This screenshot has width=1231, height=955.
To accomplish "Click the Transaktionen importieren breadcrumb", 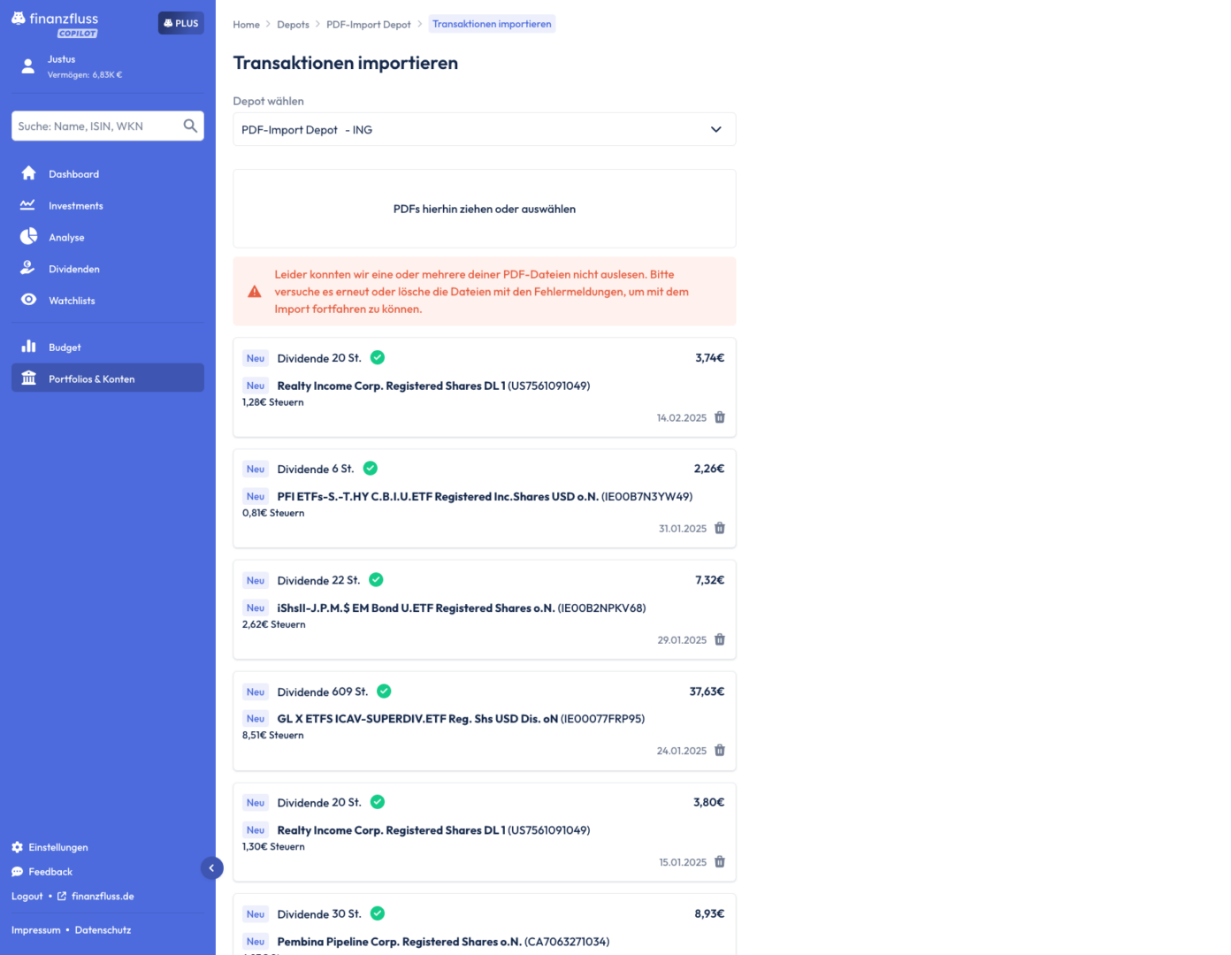I will coord(492,24).
